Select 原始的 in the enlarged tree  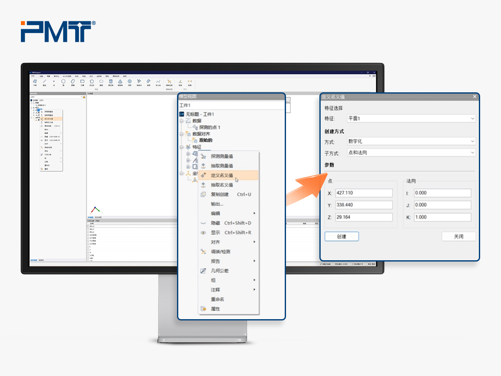[x=205, y=140]
